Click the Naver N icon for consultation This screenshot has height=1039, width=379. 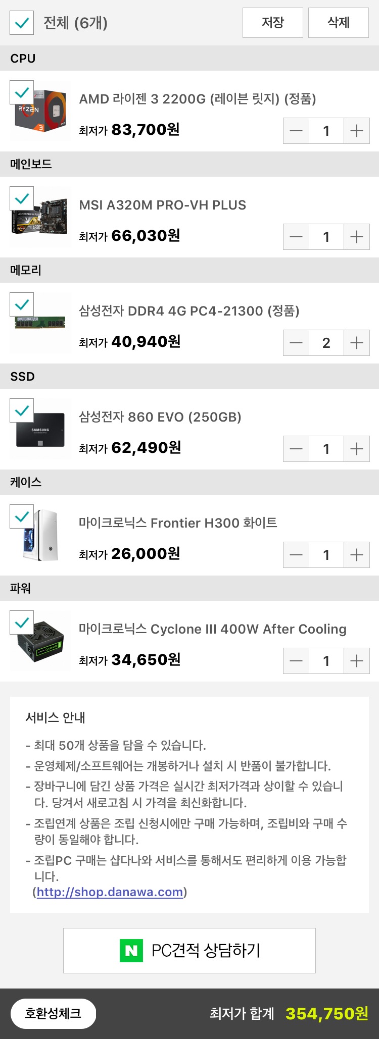131,951
